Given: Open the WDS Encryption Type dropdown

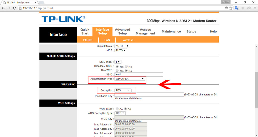Looking at the screenshot, I should pos(120,113).
